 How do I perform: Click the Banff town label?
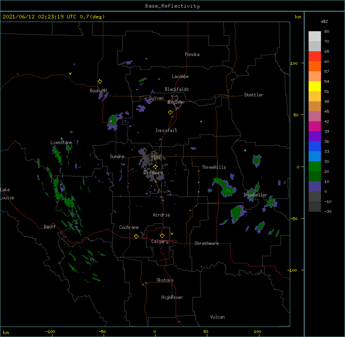pyautogui.click(x=50, y=227)
